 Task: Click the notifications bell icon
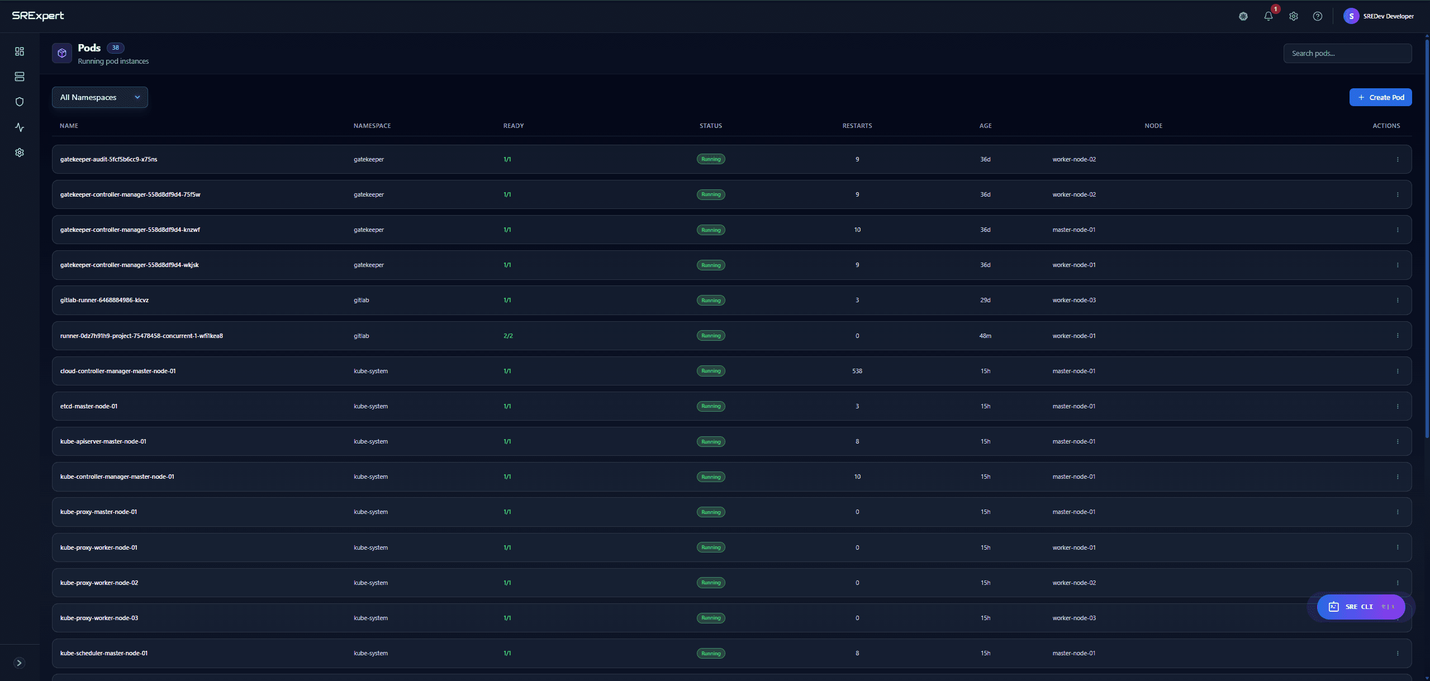(x=1268, y=16)
